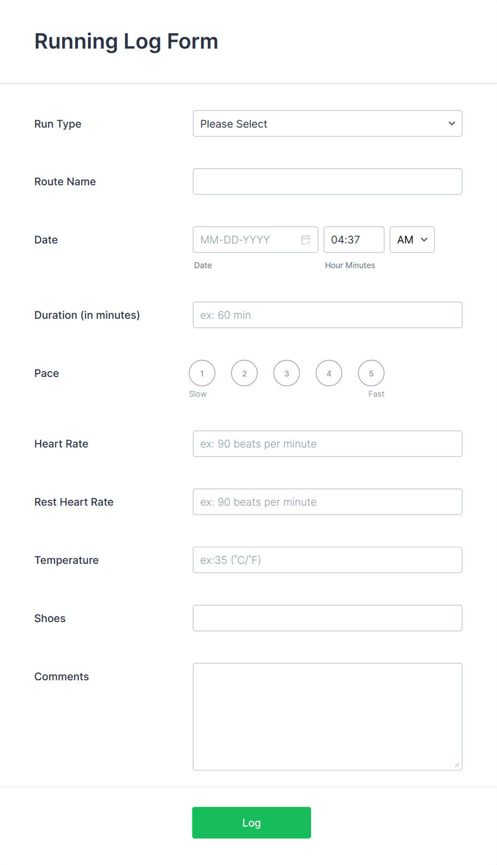Click the Temperature input field
The height and width of the screenshot is (865, 497).
tap(328, 560)
